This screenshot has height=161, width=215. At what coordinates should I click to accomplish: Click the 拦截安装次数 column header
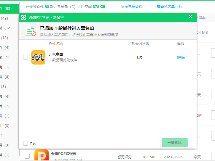pyautogui.click(x=139, y=44)
